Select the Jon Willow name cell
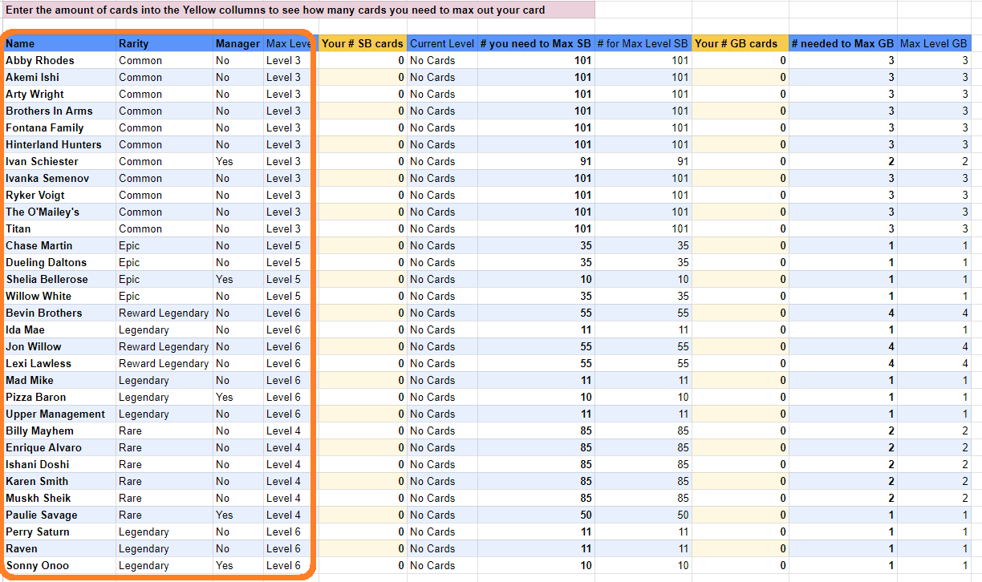982x582 pixels. pos(60,346)
